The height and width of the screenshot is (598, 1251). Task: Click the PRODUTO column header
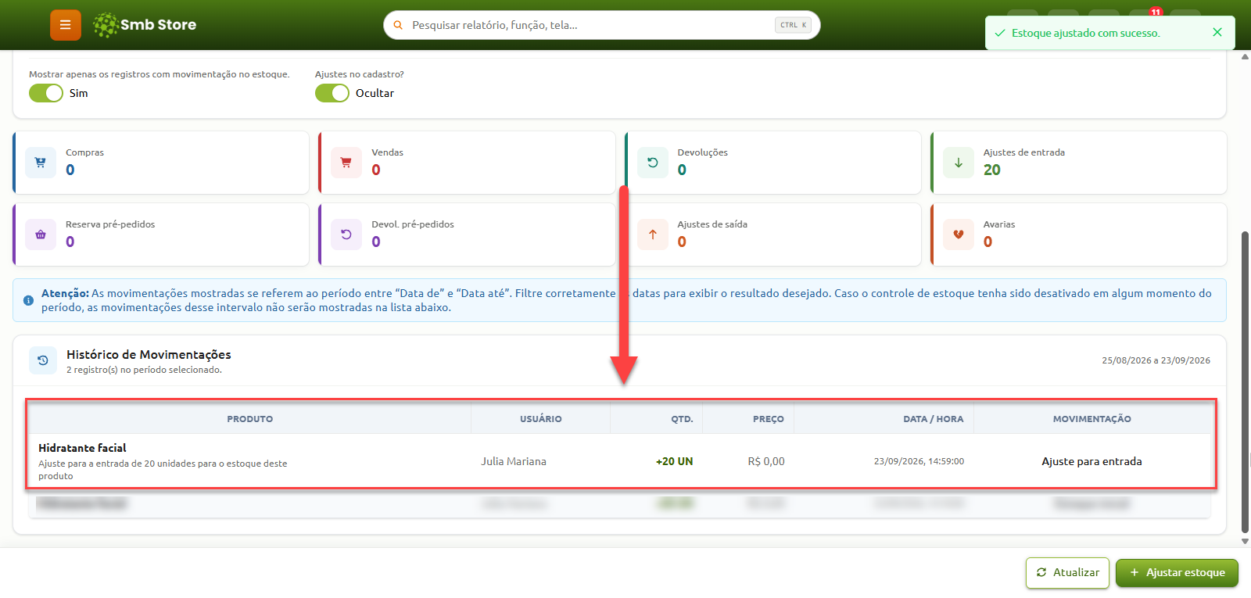pyautogui.click(x=250, y=419)
